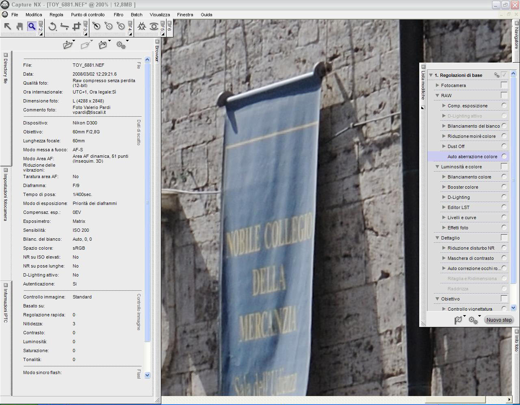Open the File menu
Viewport: 520px width, 405px height.
point(15,15)
